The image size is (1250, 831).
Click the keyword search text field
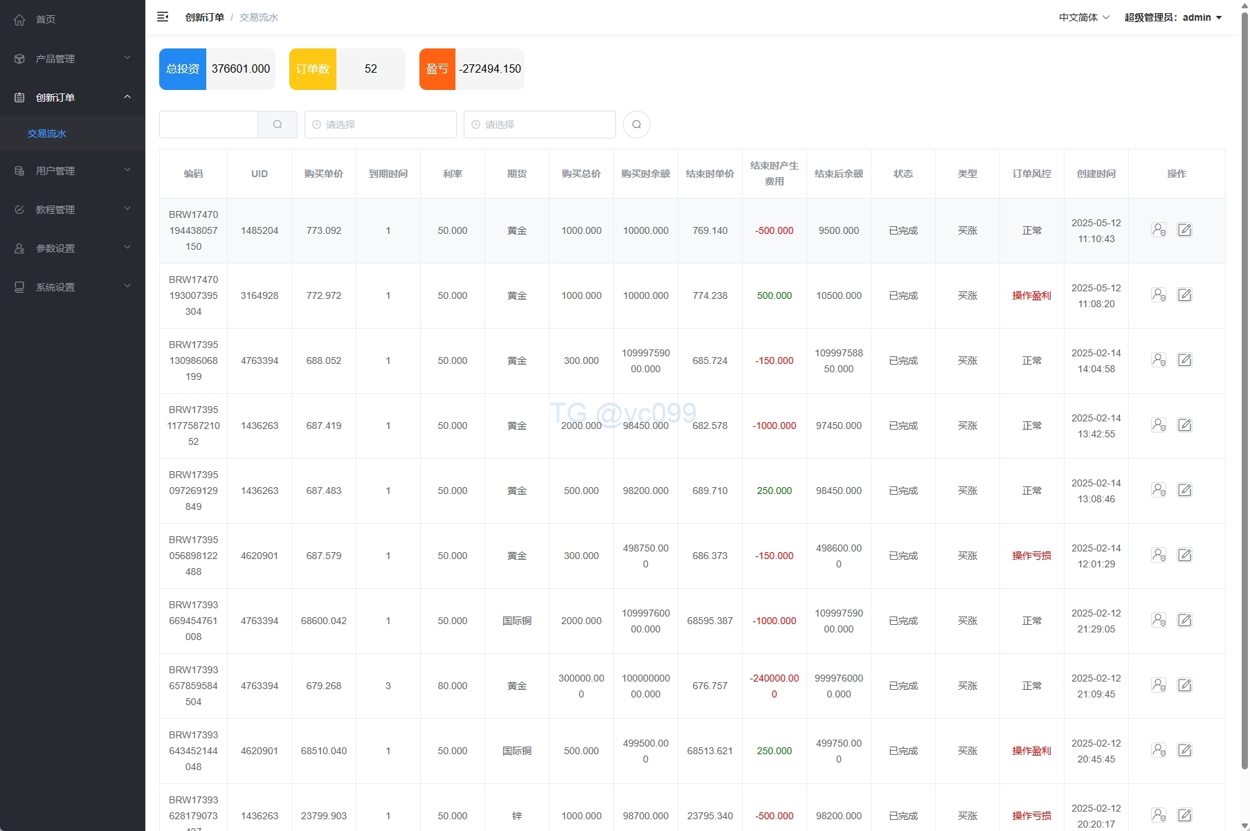208,125
